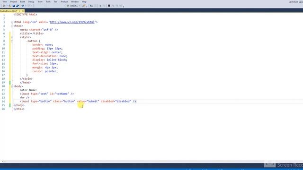
Task: Close the DisableDemo.html tab
Action: point(23,11)
